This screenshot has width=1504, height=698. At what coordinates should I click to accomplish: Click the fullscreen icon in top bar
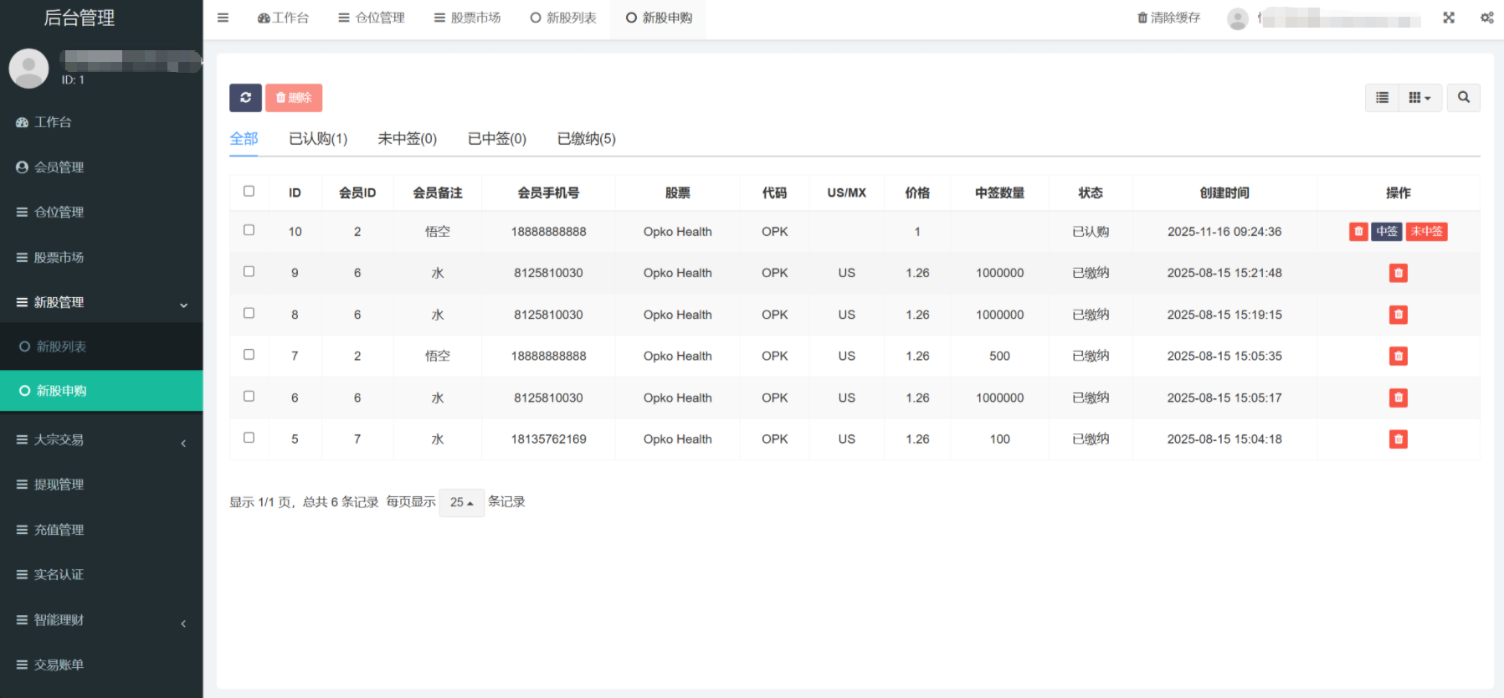(1449, 18)
